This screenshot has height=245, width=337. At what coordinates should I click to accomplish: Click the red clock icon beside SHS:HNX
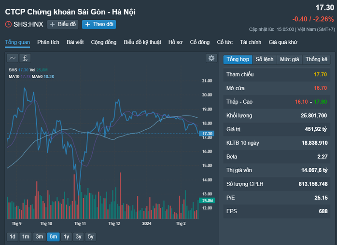point(8,25)
